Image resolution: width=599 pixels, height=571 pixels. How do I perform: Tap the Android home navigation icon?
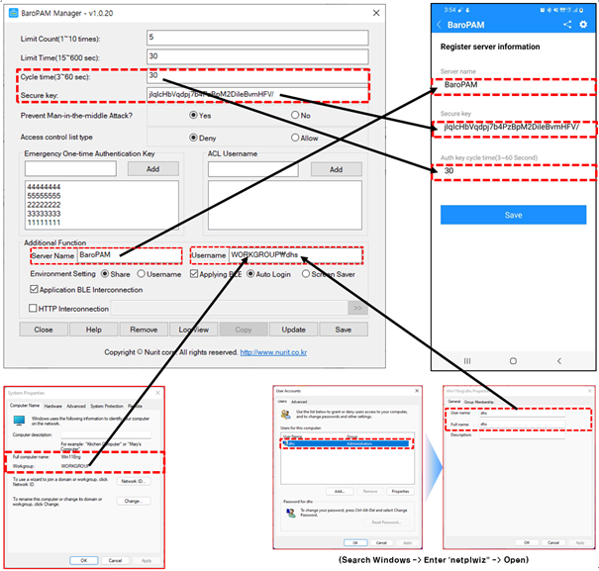513,361
